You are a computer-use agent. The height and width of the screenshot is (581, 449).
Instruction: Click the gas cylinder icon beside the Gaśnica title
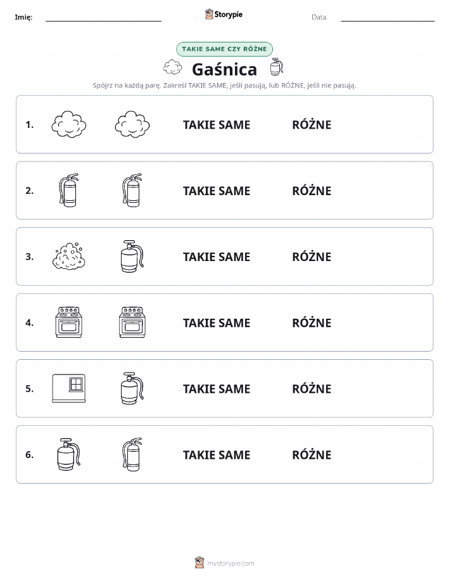(x=277, y=67)
